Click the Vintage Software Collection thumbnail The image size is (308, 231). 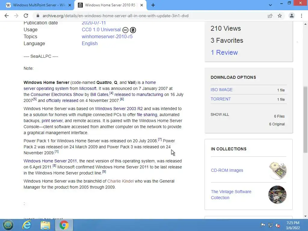277,195
